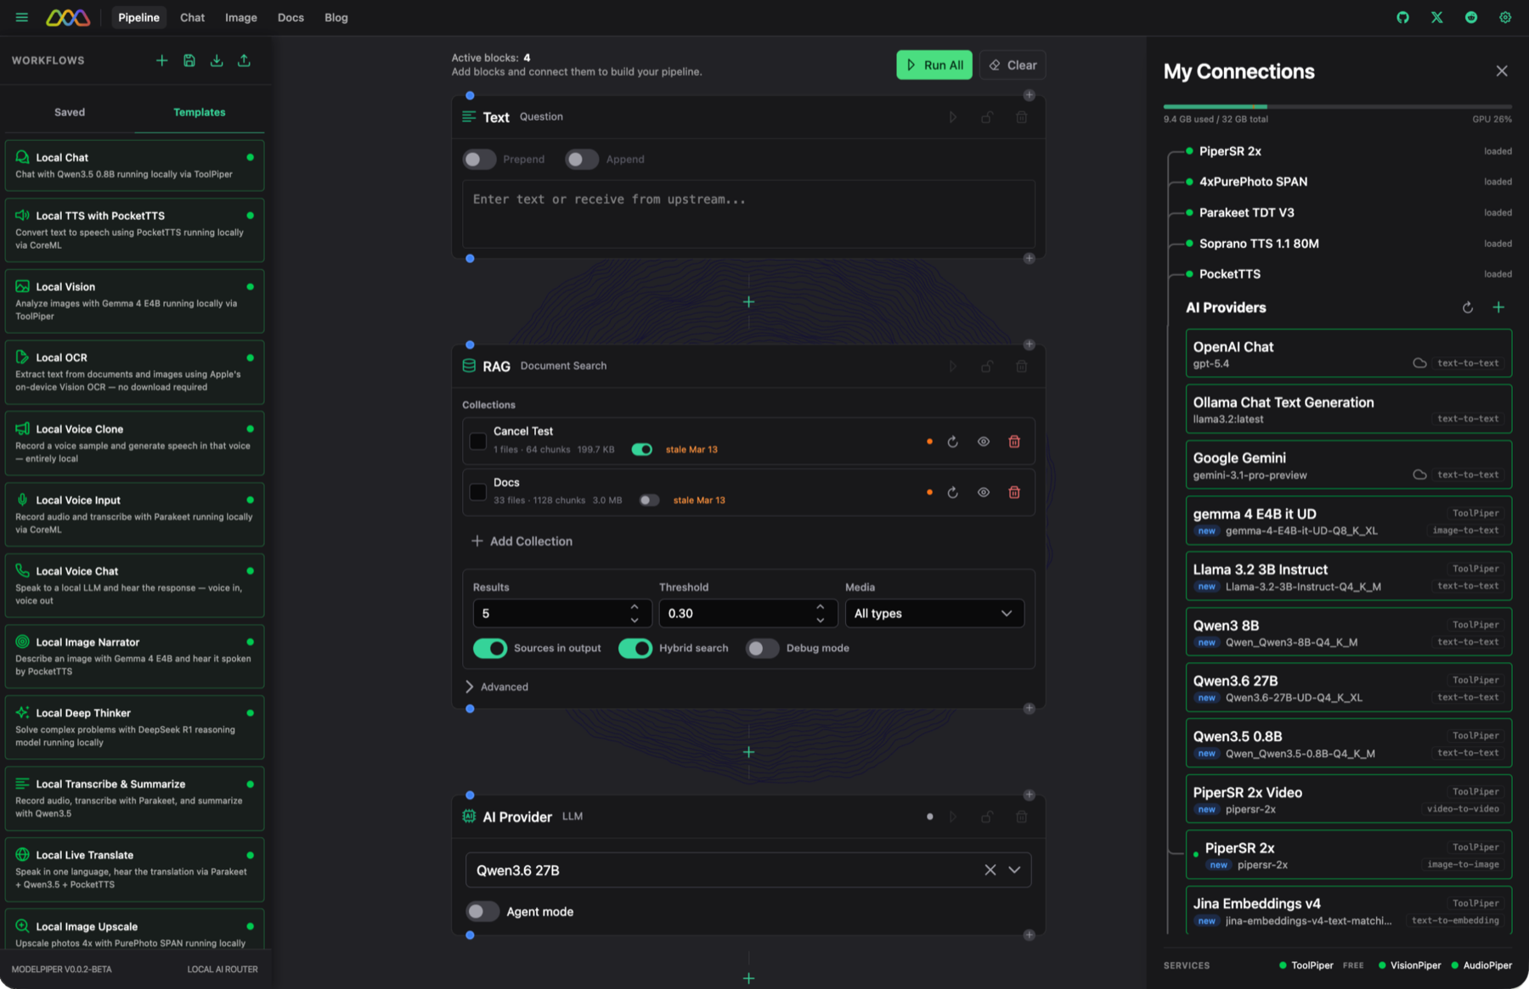Disable the Cancel Test collection toggle
Viewport: 1529px width, 989px height.
[642, 449]
